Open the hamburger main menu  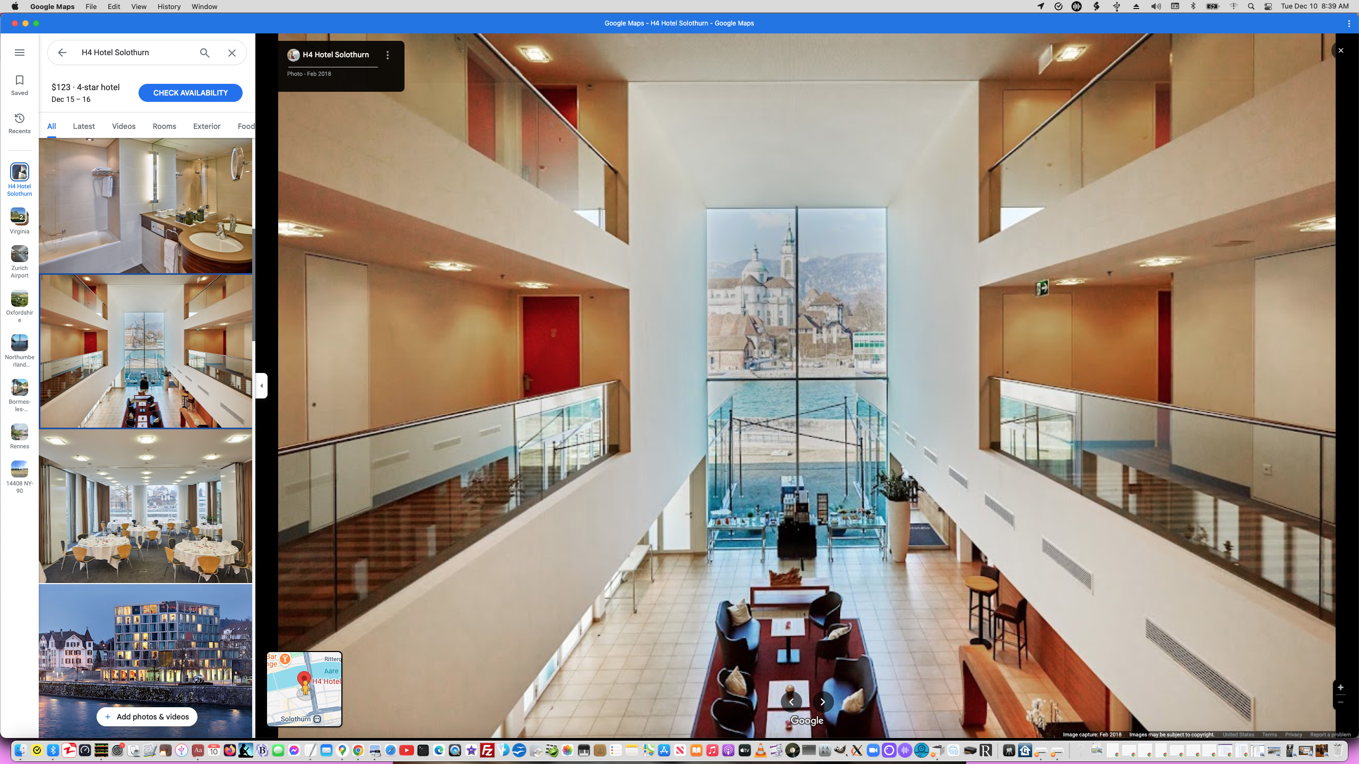click(20, 53)
